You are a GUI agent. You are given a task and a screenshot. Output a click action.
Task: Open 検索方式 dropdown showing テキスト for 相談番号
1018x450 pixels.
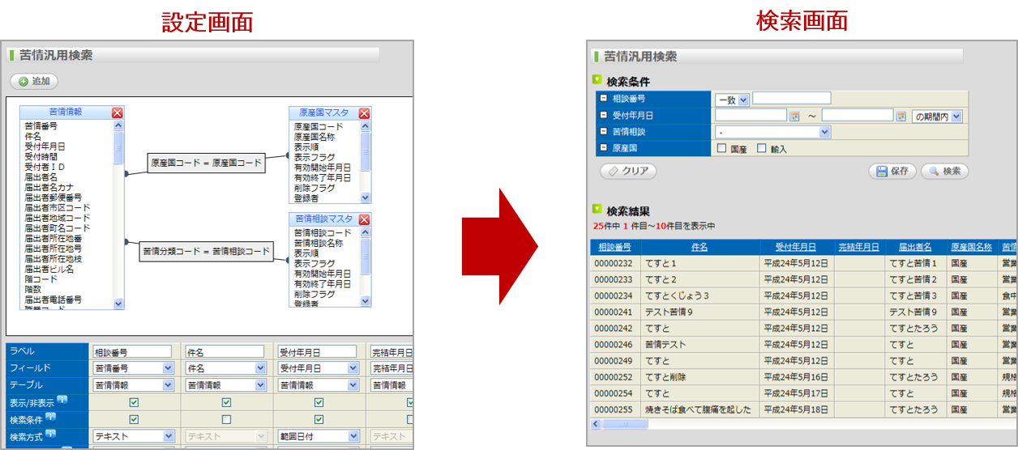click(133, 436)
